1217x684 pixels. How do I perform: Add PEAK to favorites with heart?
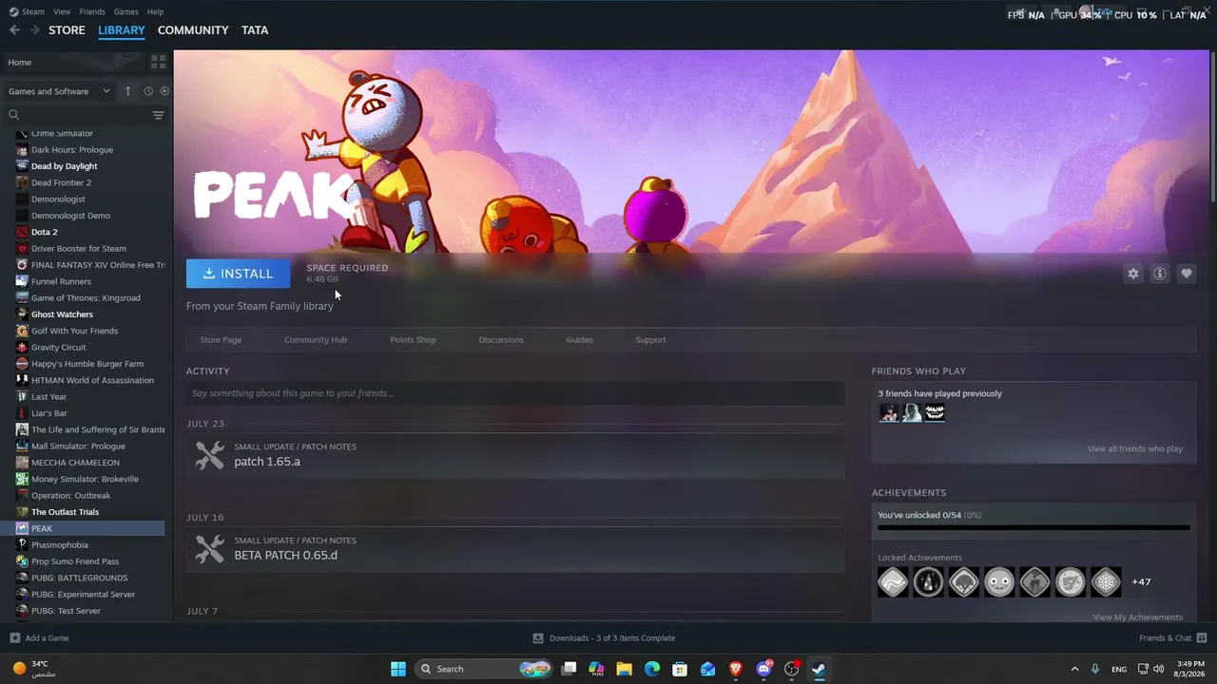pos(1187,274)
